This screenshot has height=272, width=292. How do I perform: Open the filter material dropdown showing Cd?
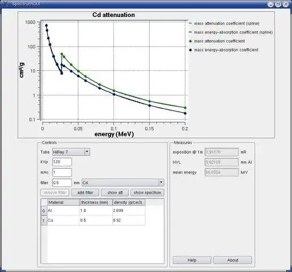click(123, 182)
